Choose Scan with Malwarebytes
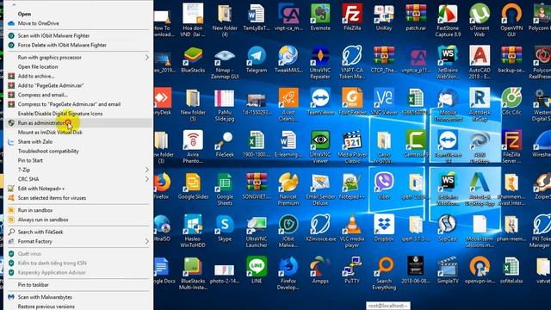The image size is (551, 310). 78,297
